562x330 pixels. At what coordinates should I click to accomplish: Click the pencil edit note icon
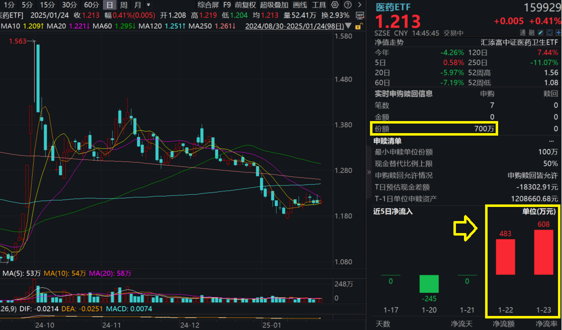click(540, 33)
